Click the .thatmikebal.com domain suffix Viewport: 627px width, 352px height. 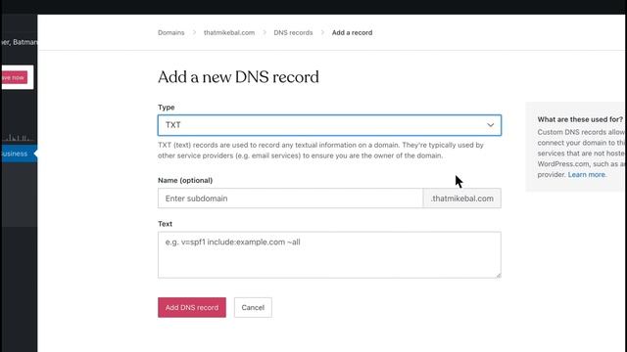tap(461, 198)
